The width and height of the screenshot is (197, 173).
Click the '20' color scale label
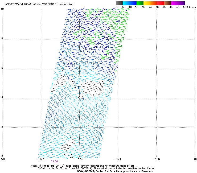tap(143, 7)
